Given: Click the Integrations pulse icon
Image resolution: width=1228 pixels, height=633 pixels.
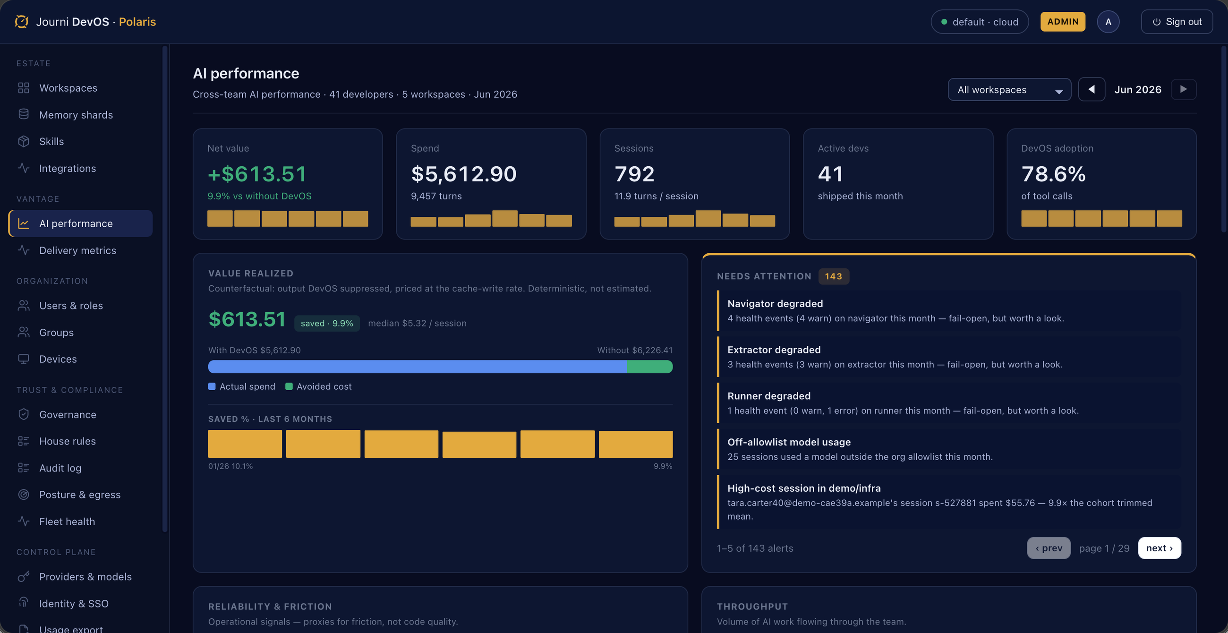Looking at the screenshot, I should click(x=23, y=168).
